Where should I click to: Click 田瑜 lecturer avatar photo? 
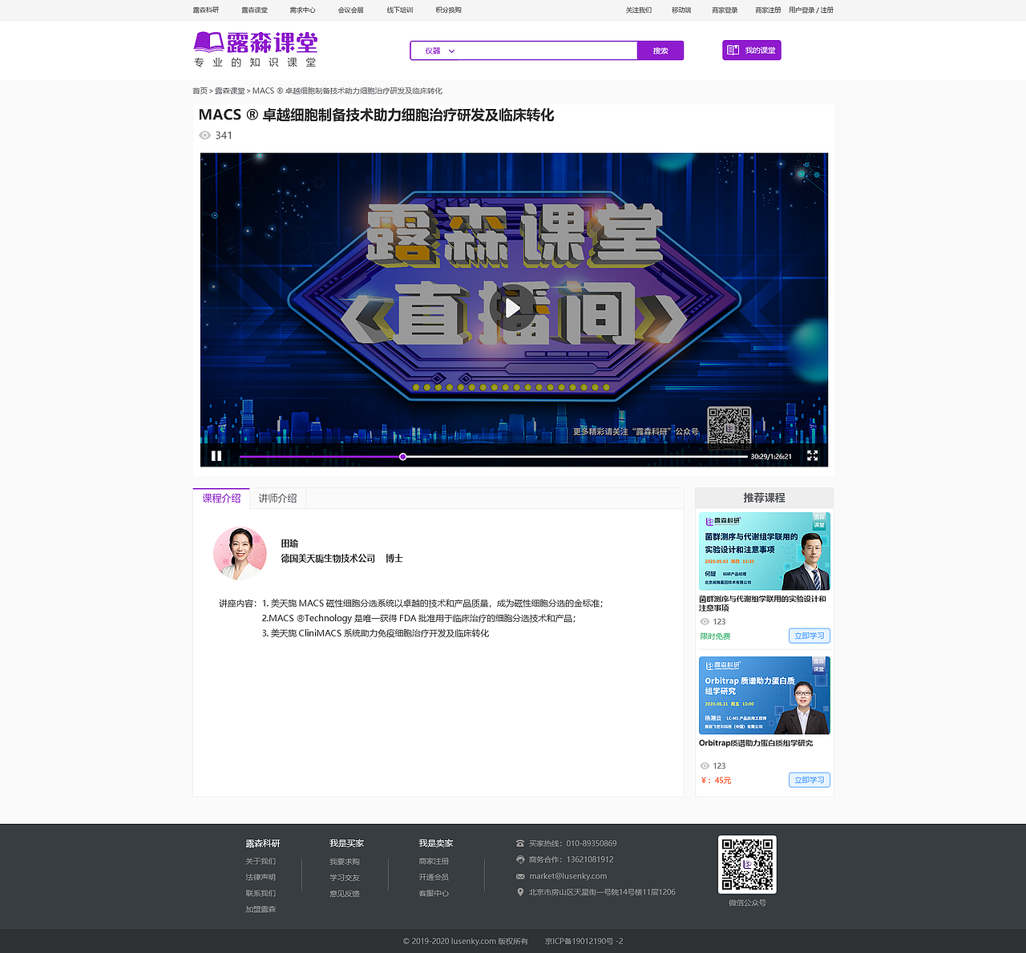coord(240,554)
